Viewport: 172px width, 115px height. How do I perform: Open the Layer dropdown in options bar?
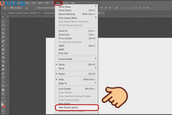[28, 8]
